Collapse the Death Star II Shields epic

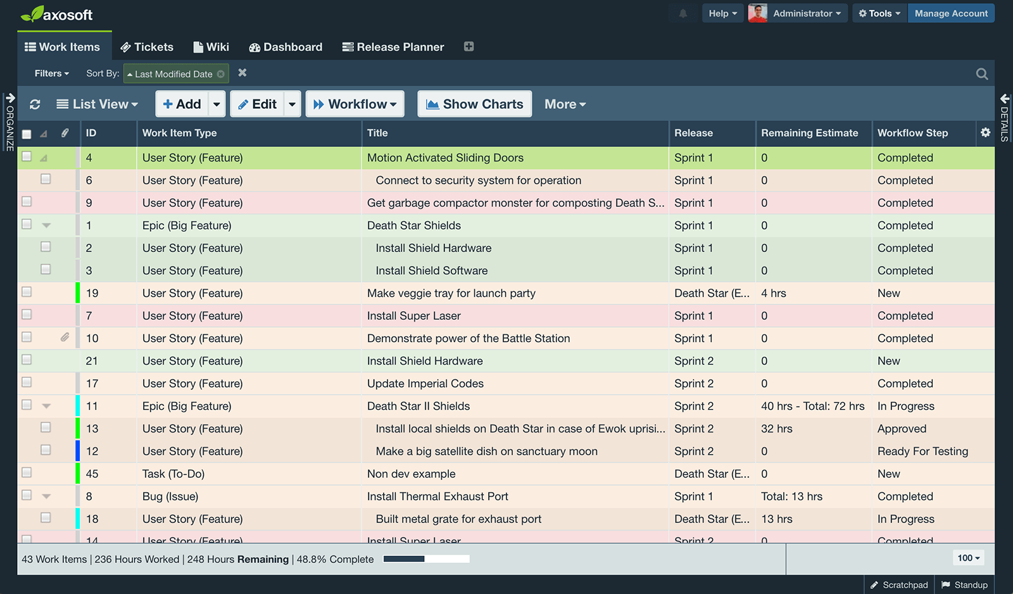tap(46, 406)
